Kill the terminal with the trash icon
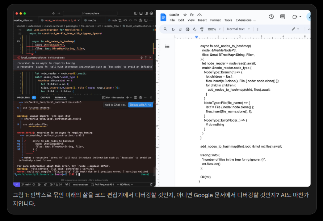 (x=140, y=98)
